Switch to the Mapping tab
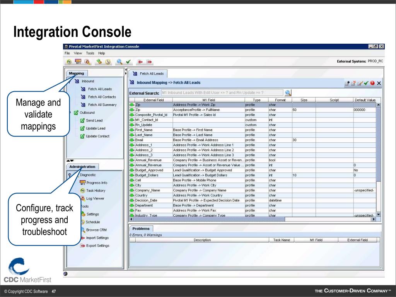Image resolution: width=396 pixels, height=297 pixels. coord(77,73)
